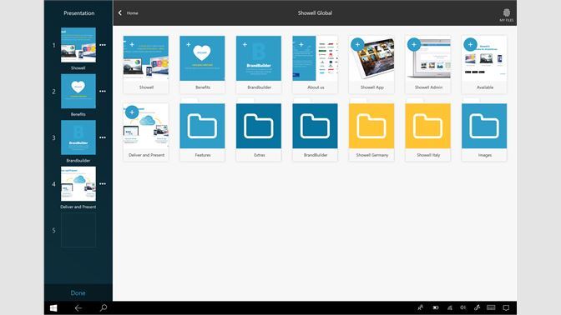Go back using the Home chevron

pyautogui.click(x=120, y=12)
